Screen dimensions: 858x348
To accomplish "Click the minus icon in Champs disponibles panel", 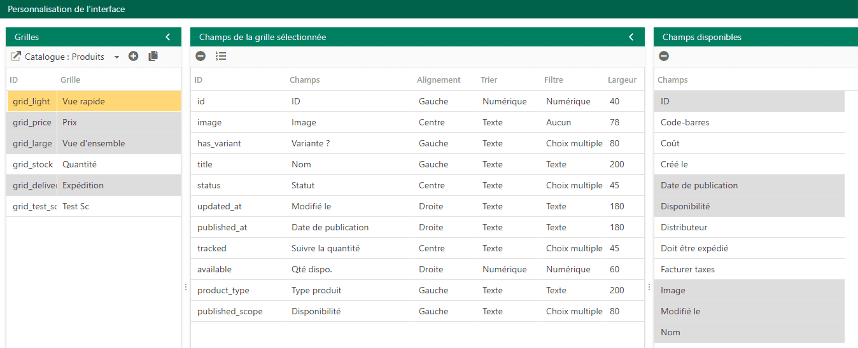I will click(664, 56).
